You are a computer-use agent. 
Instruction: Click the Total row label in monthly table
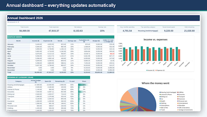point(9,72)
